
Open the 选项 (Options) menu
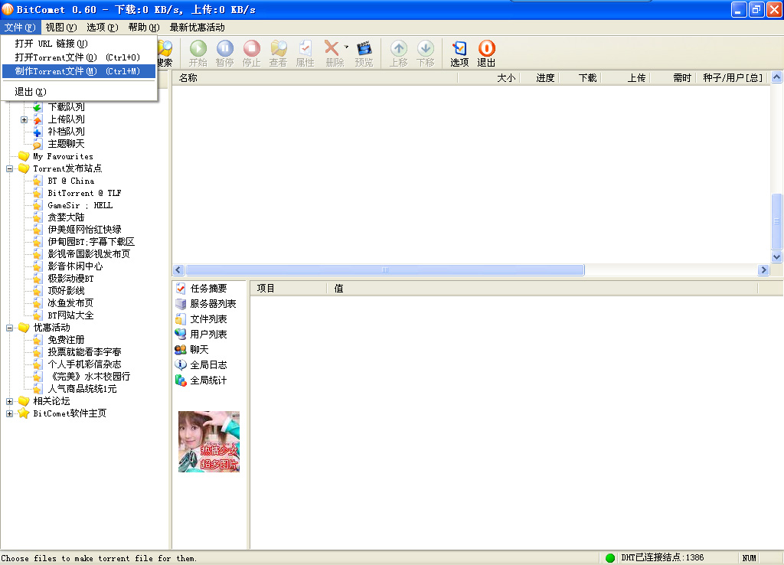[102, 28]
